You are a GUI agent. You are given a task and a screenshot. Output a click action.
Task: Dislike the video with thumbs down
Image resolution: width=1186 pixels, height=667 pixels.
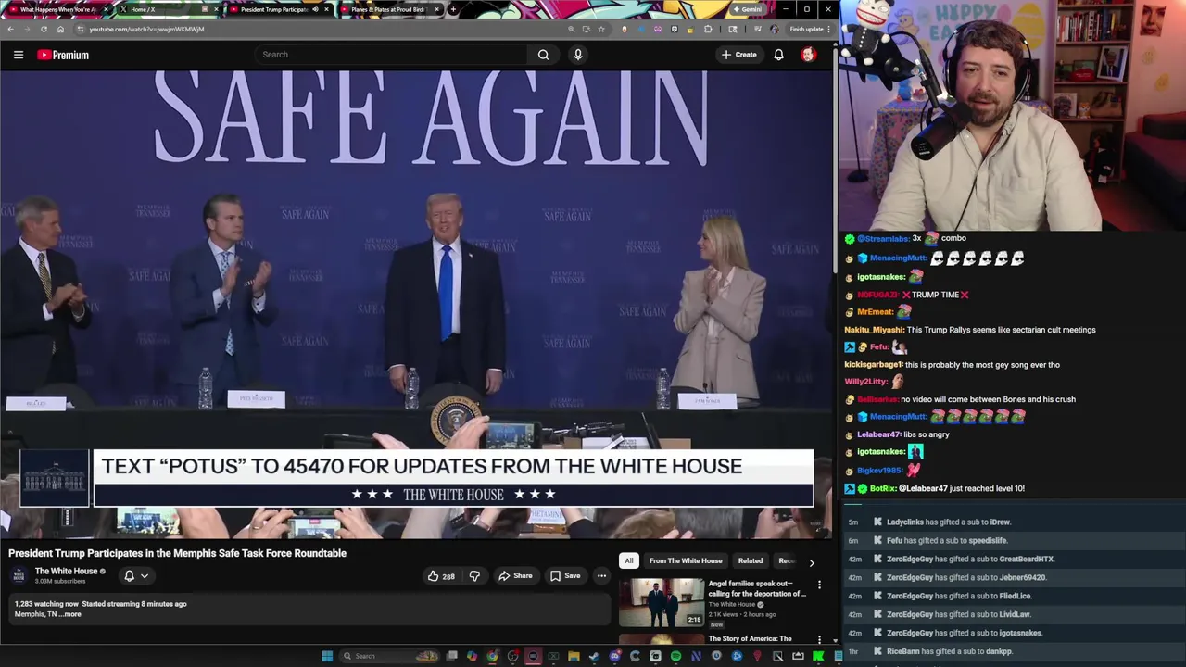474,576
